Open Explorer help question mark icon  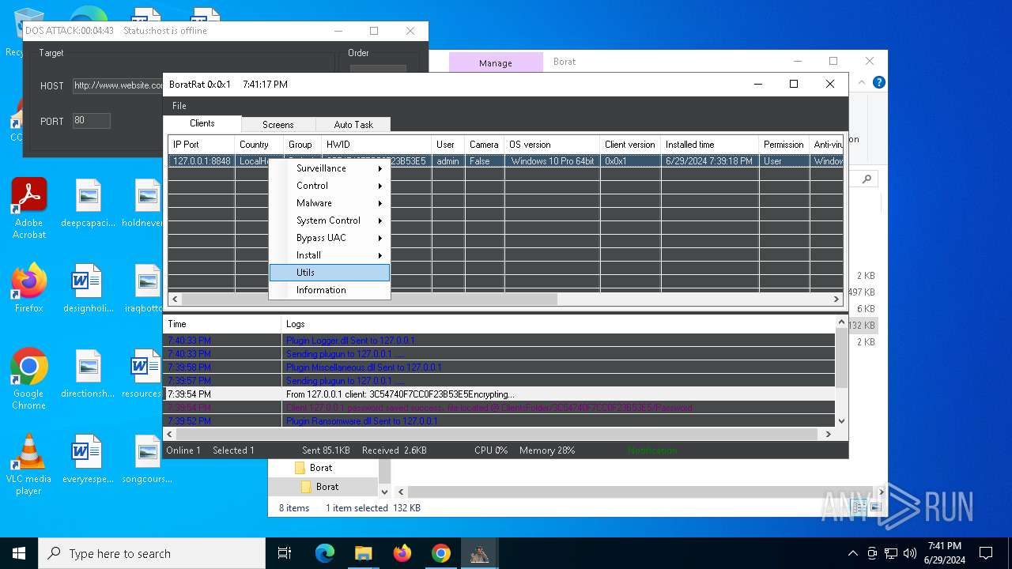[878, 82]
